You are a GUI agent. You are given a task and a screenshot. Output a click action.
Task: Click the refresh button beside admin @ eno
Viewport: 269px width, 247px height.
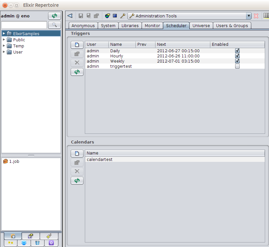[x=54, y=16]
